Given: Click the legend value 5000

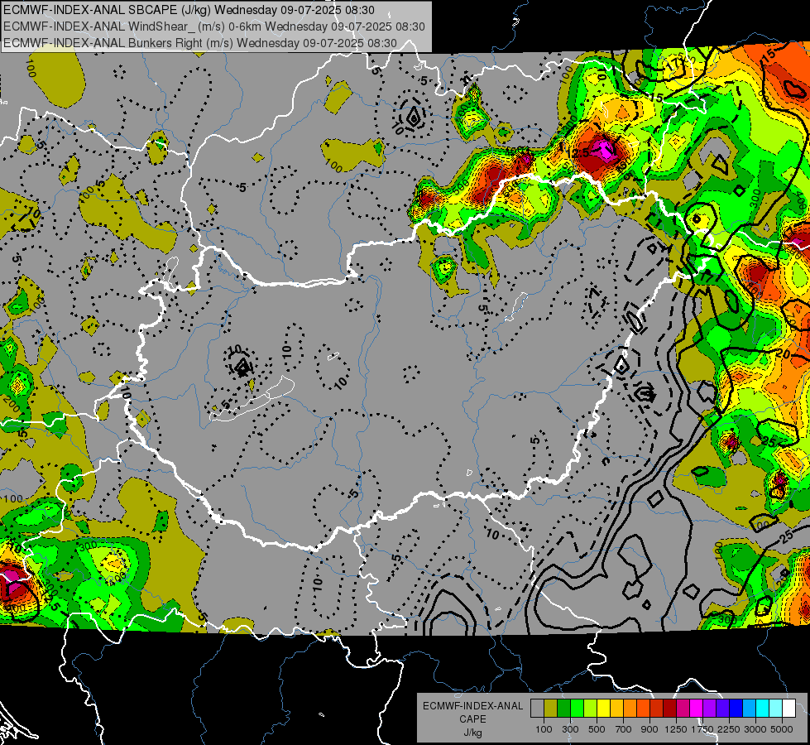Looking at the screenshot, I should [x=782, y=729].
